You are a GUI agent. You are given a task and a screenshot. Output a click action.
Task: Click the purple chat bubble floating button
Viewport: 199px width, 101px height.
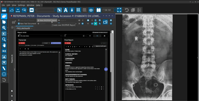106,69
